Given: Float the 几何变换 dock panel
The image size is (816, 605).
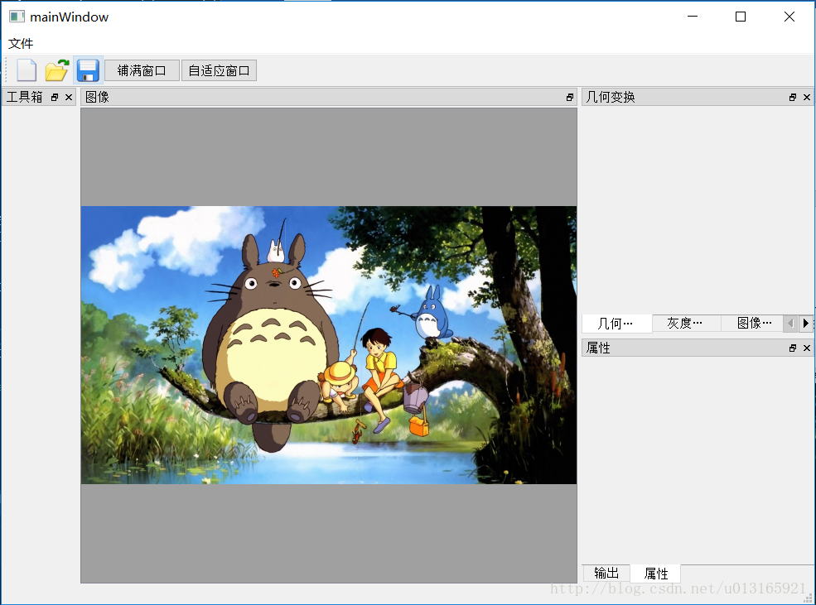Looking at the screenshot, I should 793,97.
